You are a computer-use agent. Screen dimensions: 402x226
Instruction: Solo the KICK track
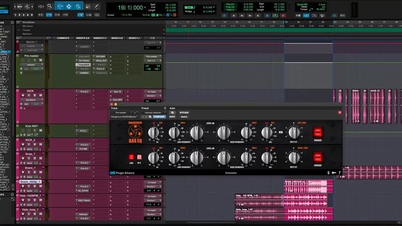[35, 95]
